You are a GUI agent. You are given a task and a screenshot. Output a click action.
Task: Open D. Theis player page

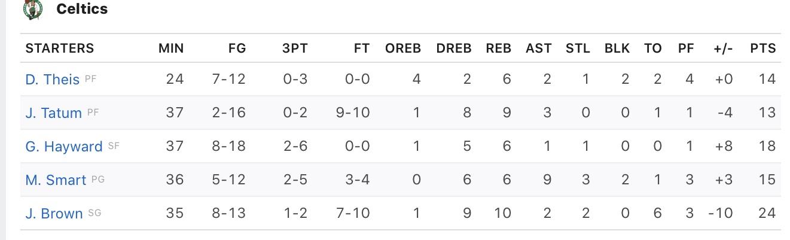pyautogui.click(x=53, y=79)
